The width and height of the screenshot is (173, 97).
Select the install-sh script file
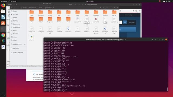pyautogui.click(x=78, y=29)
